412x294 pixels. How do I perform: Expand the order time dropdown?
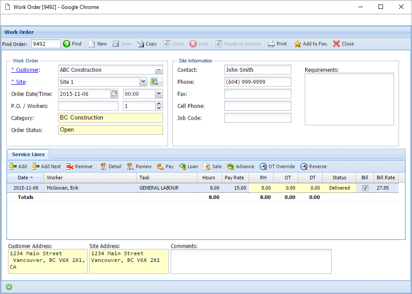158,94
